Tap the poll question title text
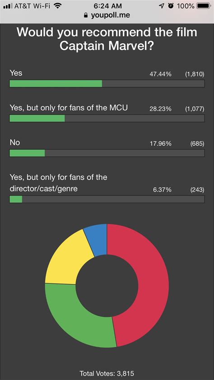The image size is (214, 380). [x=107, y=39]
